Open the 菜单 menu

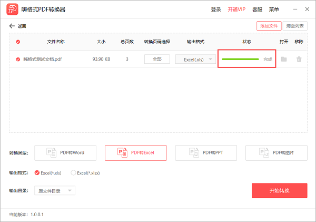point(274,9)
